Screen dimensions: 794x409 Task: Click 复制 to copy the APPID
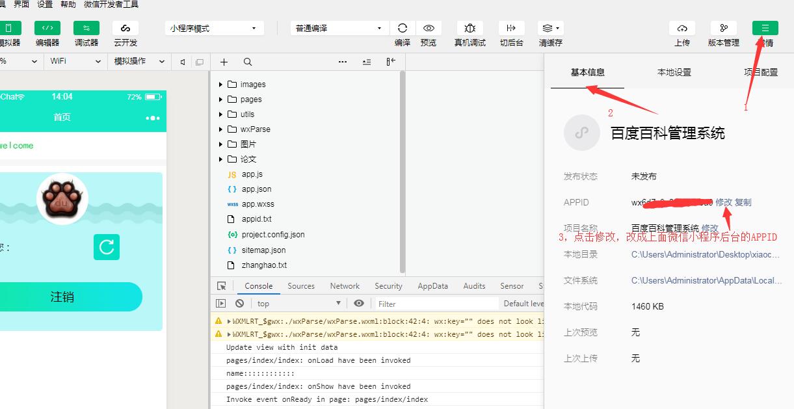743,202
